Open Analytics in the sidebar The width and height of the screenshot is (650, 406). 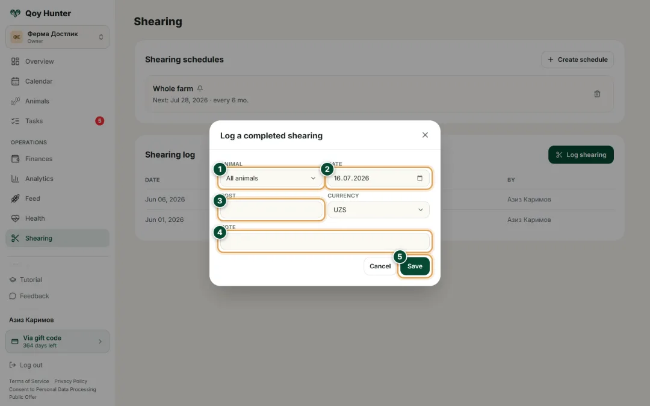[57, 179]
